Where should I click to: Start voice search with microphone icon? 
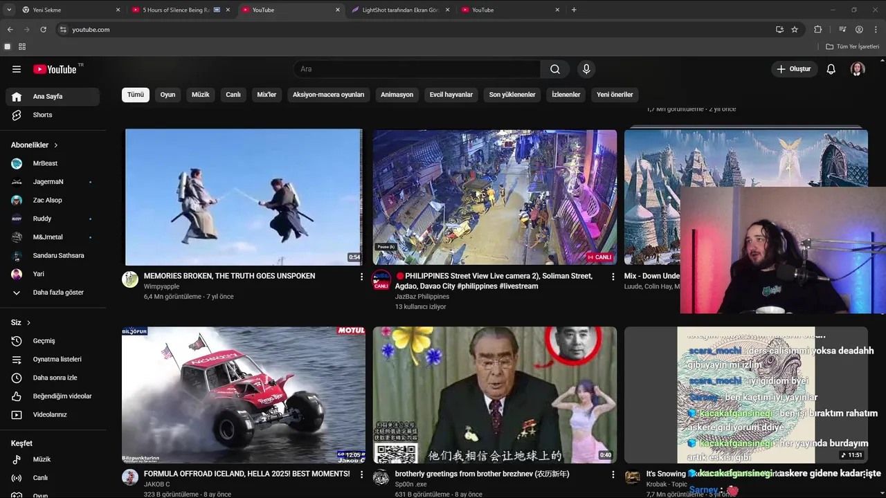[586, 69]
